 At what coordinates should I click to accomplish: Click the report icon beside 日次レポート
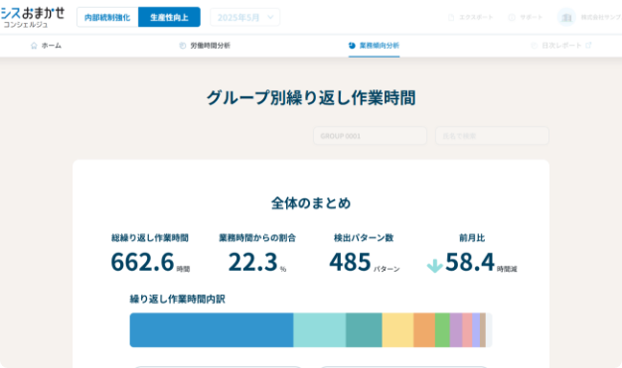535,46
